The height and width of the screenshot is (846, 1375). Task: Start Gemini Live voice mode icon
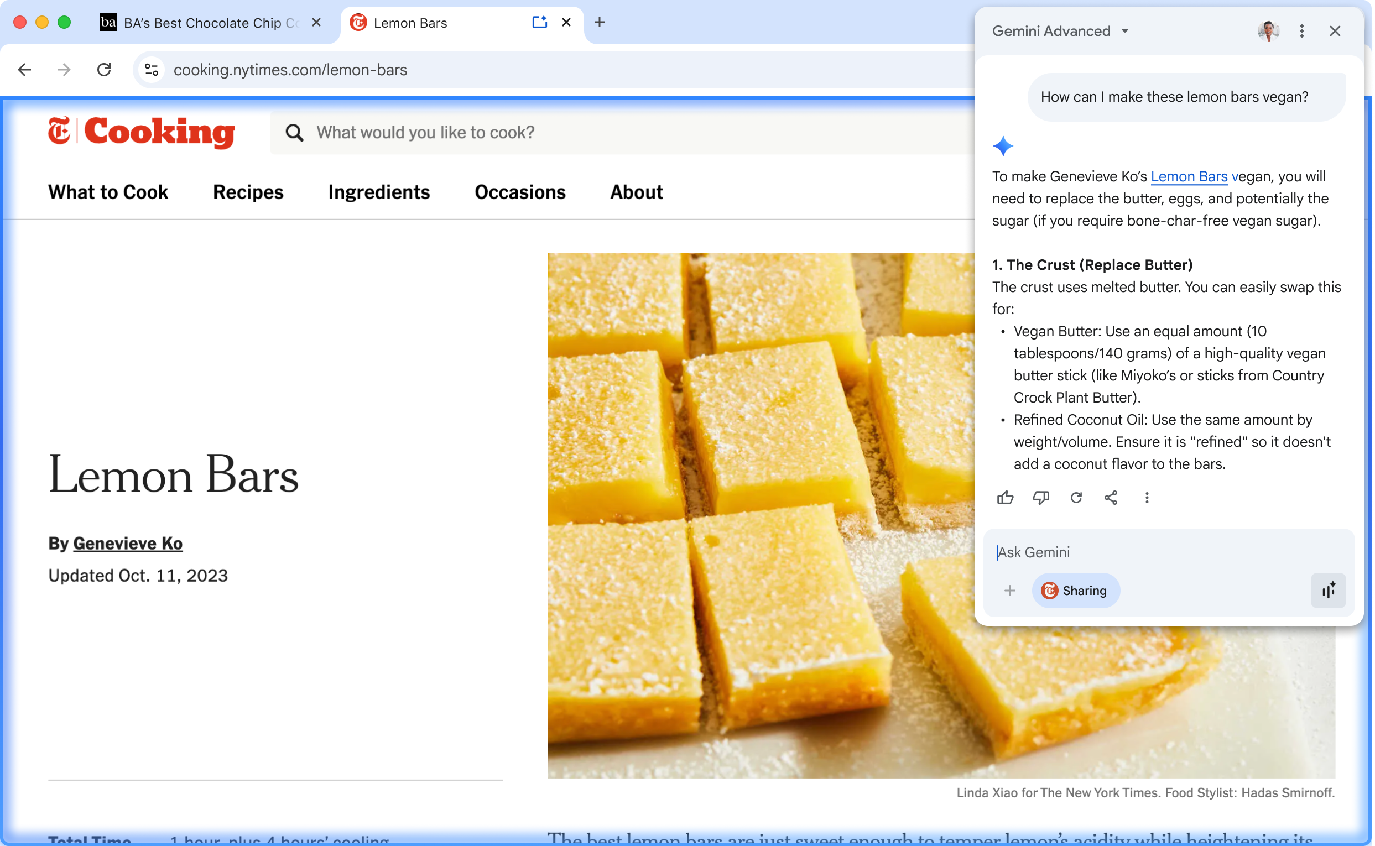[1328, 591]
